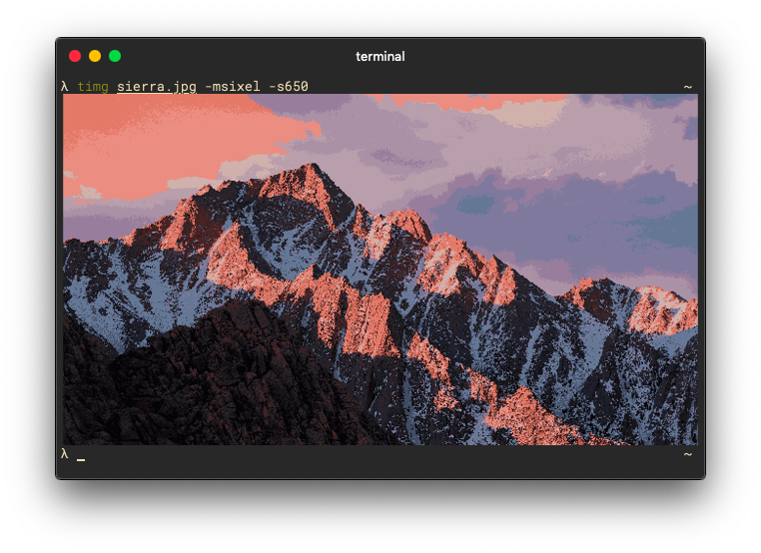
Task: Click the '-msixel' option text
Action: click(232, 87)
